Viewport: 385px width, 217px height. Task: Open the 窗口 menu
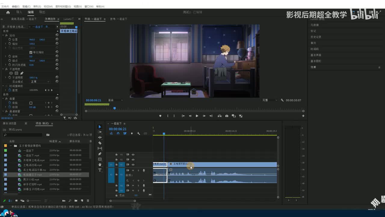[89, 6]
